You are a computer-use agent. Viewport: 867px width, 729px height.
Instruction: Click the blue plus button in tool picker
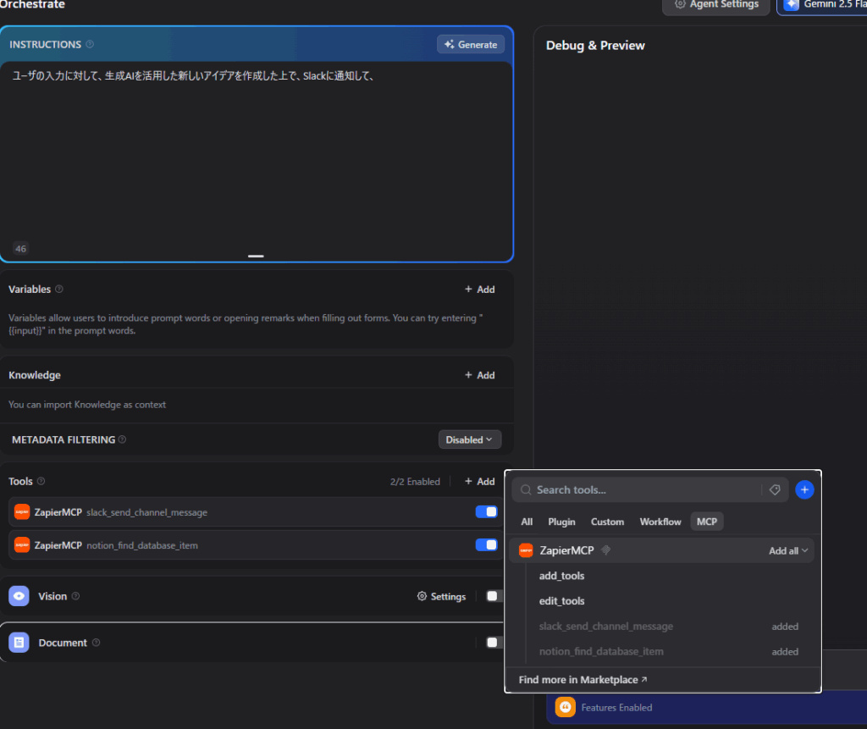point(804,489)
